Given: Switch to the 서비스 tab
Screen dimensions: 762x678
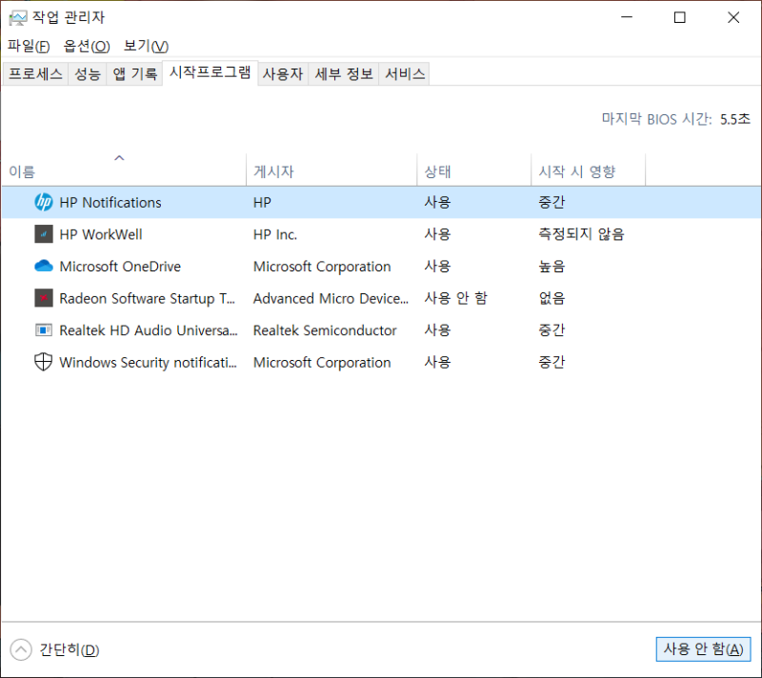Looking at the screenshot, I should [x=405, y=74].
